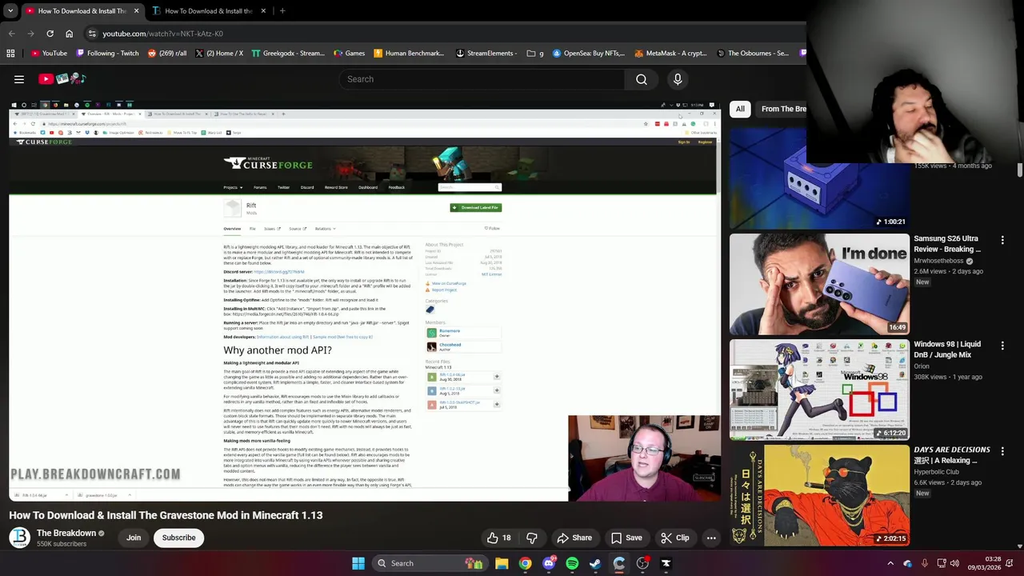Screen dimensions: 1024x576
Task: Open more actions ellipsis below the video
Action: tap(711, 538)
